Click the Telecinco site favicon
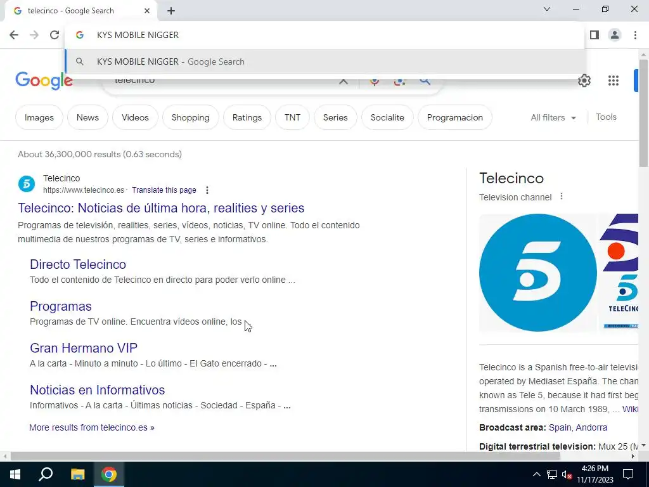Image resolution: width=649 pixels, height=487 pixels. point(27,184)
